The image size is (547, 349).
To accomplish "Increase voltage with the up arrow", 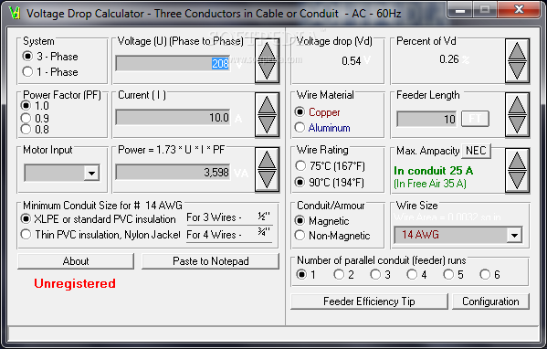I will [x=267, y=51].
